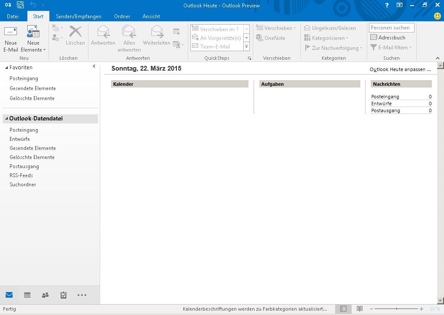Open People view in navigation bar
This screenshot has height=315, width=444.
coord(45,295)
